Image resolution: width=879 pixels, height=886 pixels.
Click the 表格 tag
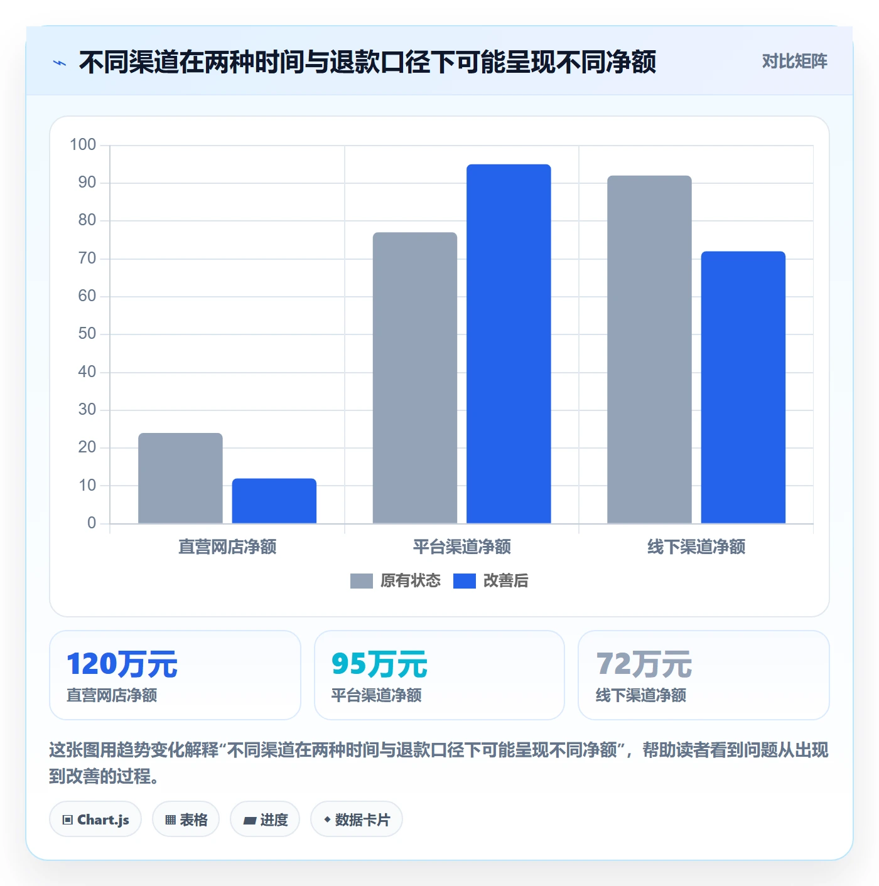(186, 819)
